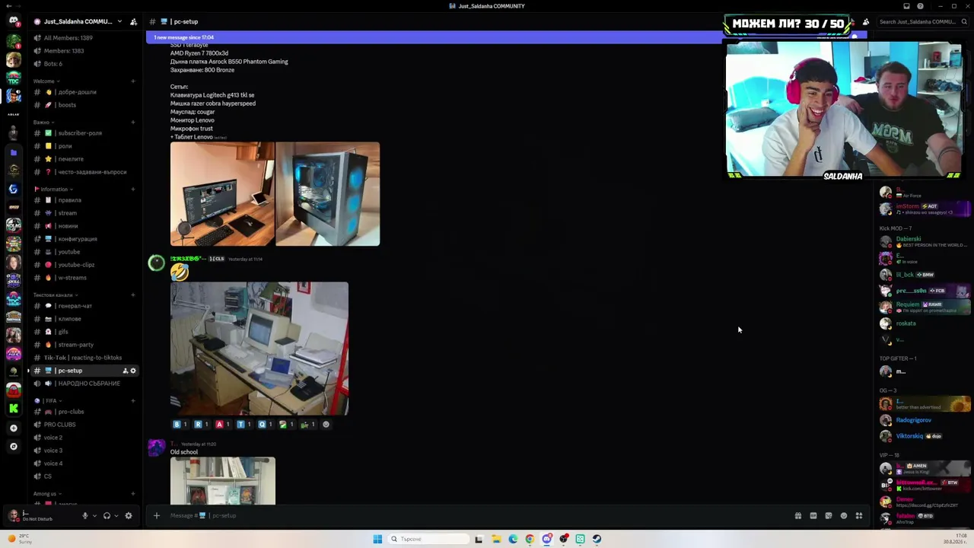Join the PRO CLUBS voice channel
974x548 pixels.
[84, 425]
